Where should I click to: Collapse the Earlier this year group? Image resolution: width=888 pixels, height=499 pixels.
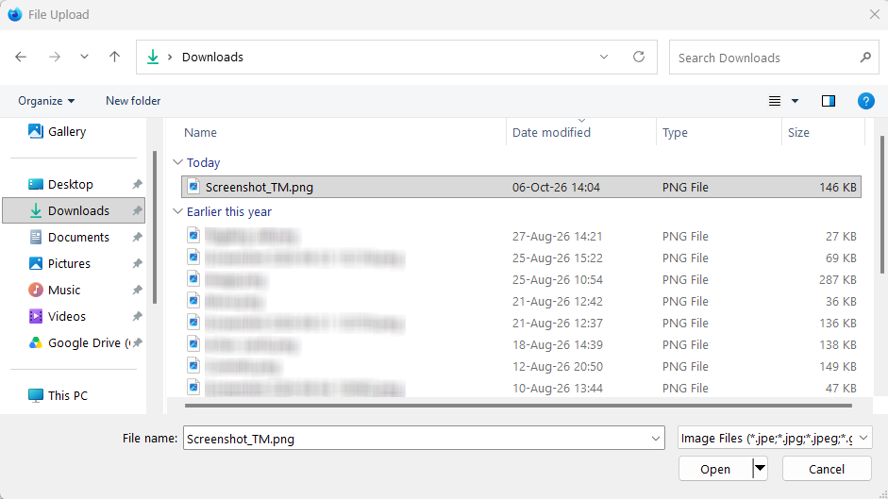pyautogui.click(x=177, y=211)
